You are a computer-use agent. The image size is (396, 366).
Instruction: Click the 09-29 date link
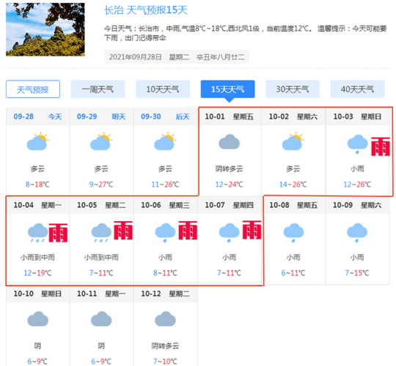[87, 116]
